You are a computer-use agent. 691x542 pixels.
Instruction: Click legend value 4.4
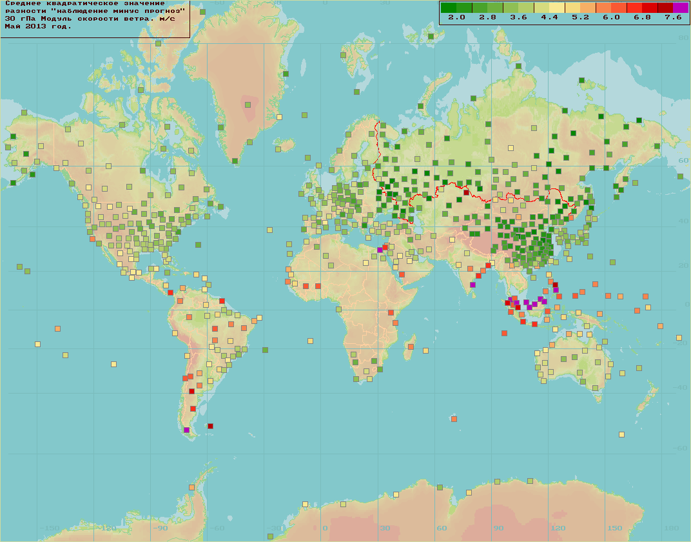(x=549, y=17)
